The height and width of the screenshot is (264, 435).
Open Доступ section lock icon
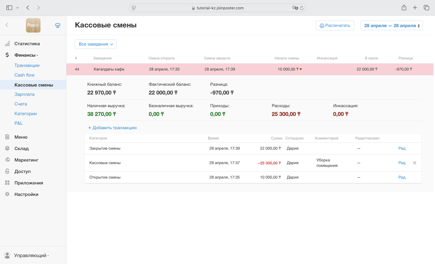[7, 171]
